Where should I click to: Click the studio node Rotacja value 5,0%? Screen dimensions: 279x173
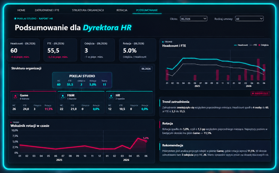point(93,85)
